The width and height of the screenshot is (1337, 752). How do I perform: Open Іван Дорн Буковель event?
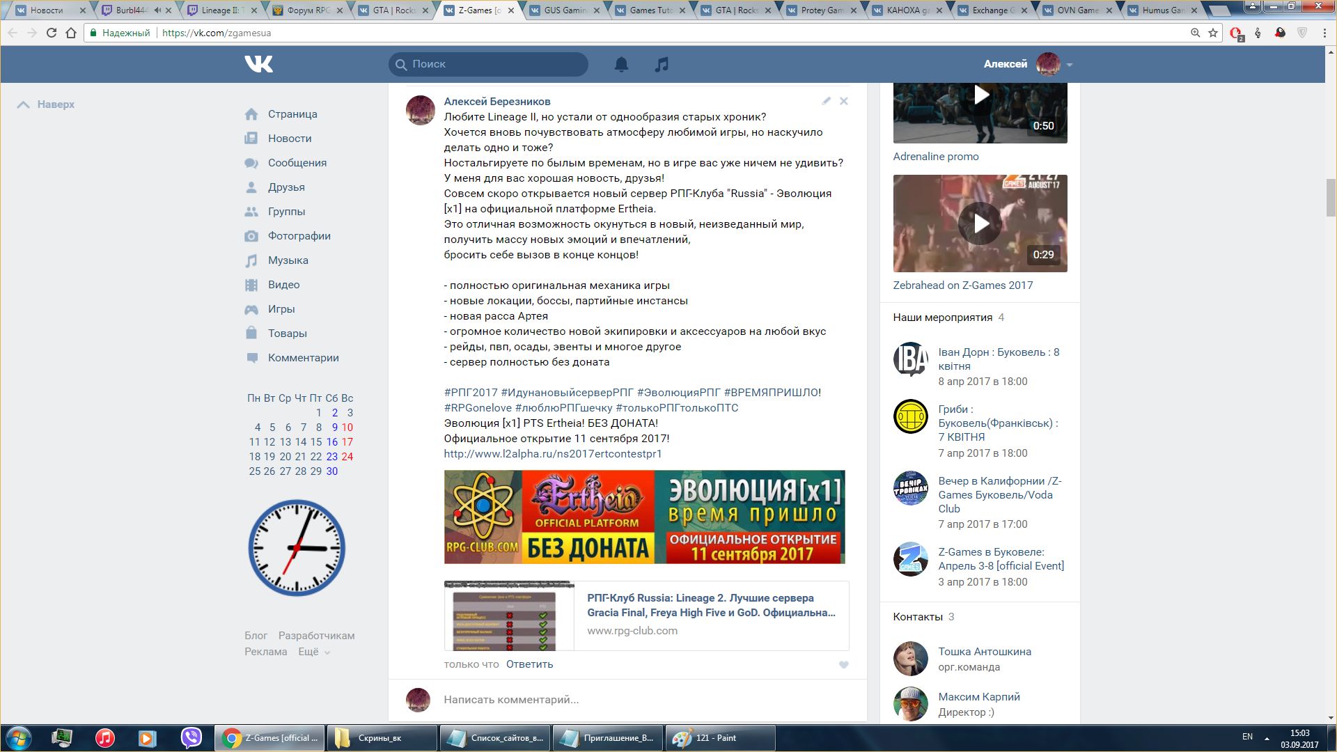click(999, 359)
